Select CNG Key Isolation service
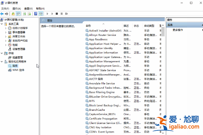The width and height of the screenshot is (203, 135). click(x=100, y=127)
